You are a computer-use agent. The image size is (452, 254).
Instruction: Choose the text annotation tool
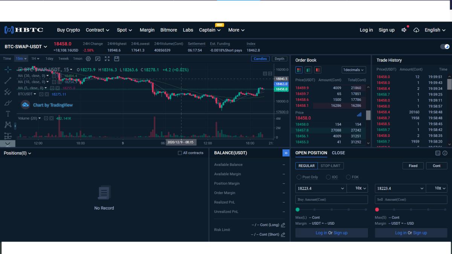(8, 113)
